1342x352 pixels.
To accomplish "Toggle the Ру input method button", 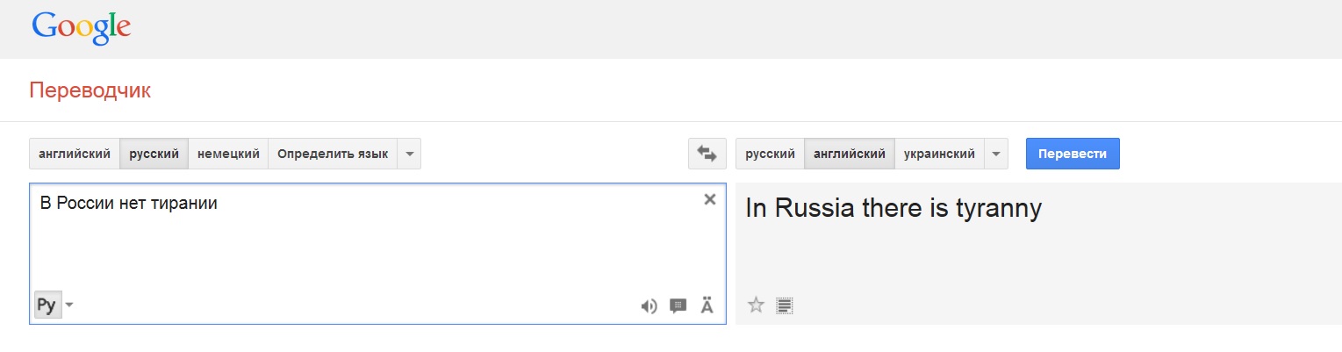I will (x=47, y=305).
